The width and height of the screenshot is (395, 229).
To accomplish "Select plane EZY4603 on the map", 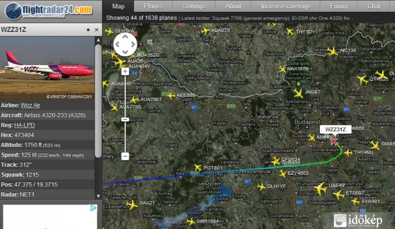I will click(x=282, y=173).
